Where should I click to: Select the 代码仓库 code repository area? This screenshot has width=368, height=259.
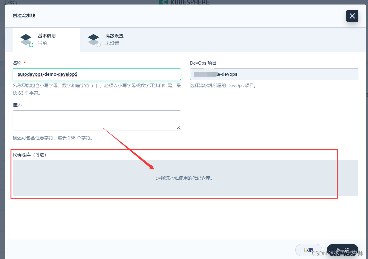point(186,178)
